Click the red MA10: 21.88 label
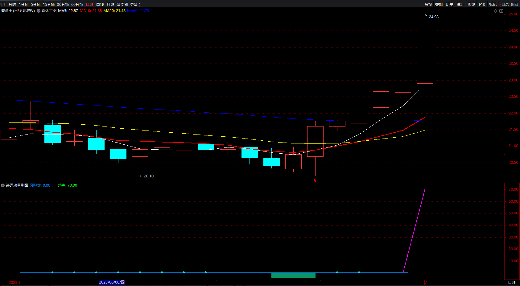This screenshot has width=520, height=286. tap(91, 11)
